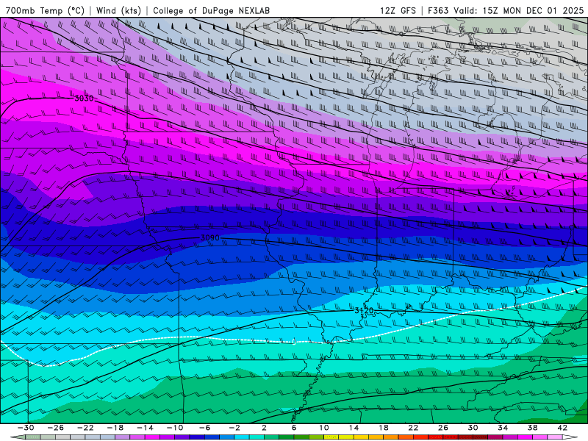588x441 pixels.
Task: Click the 3120 height contour label
Action: [364, 310]
